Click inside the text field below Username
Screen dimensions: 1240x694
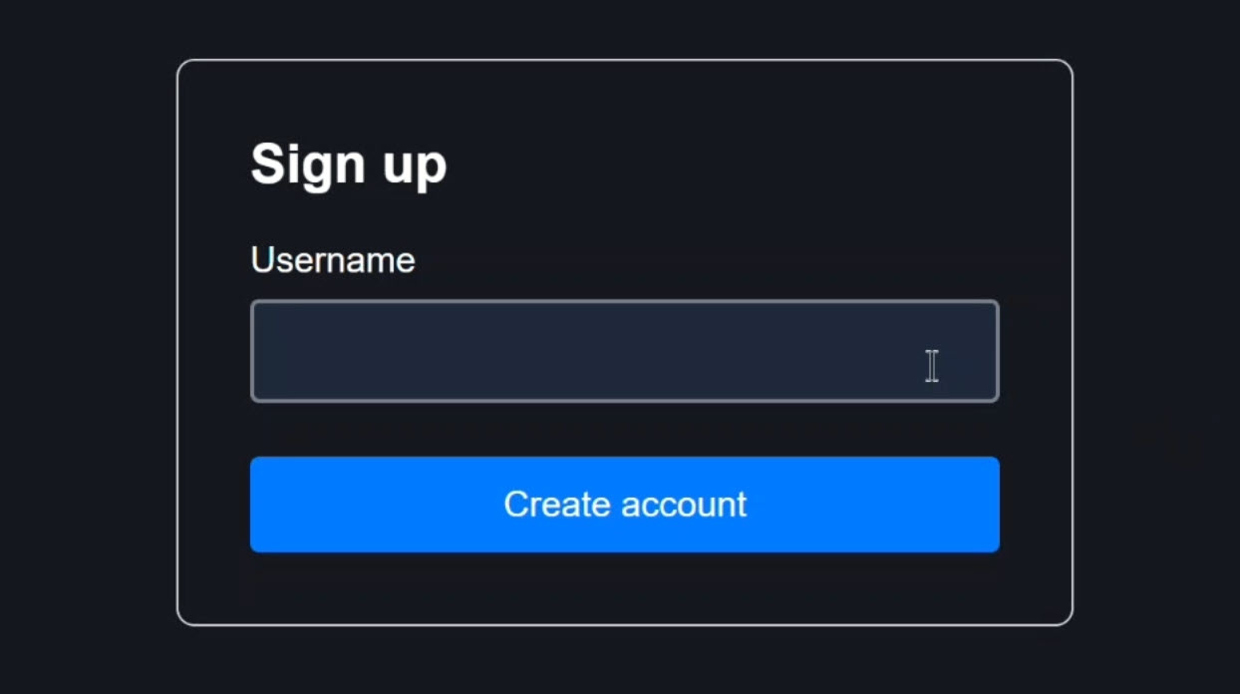[x=625, y=351]
